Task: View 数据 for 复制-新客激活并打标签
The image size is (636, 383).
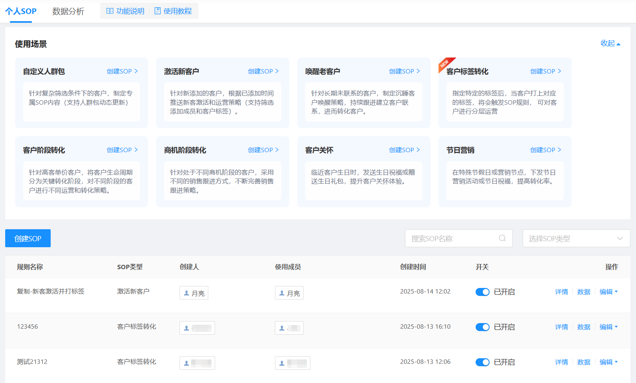Action: [x=584, y=292]
